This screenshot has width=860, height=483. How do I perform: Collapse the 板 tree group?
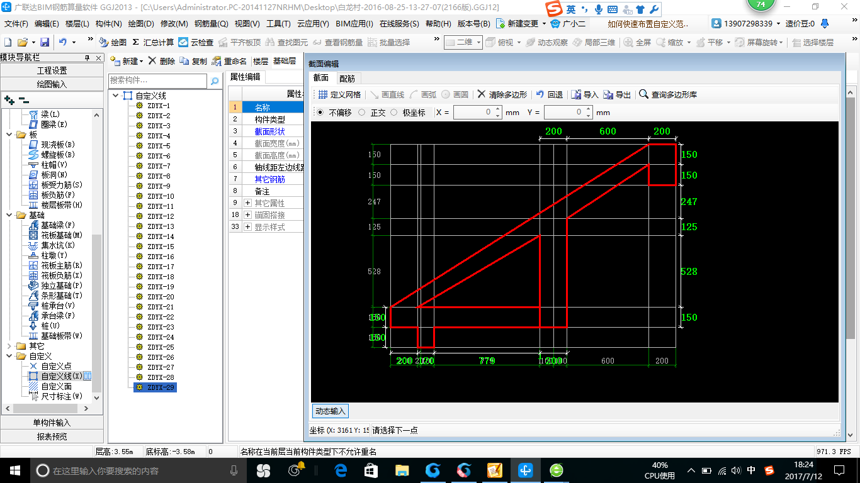click(8, 135)
